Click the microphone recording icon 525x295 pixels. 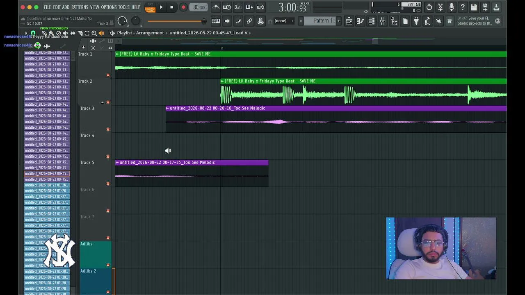452,7
